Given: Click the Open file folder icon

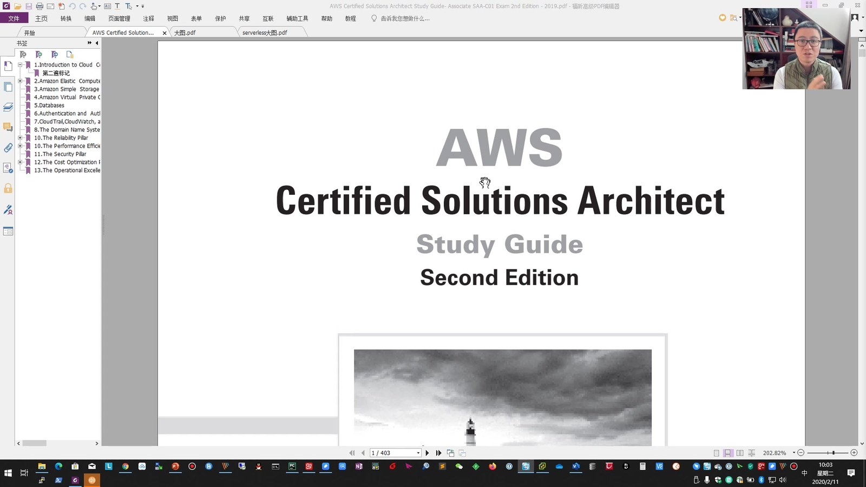Looking at the screenshot, I should point(17,6).
